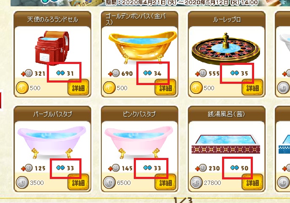Image resolution: width=290 pixels, height=203 pixels.
Task: Click silver coin icon next to 27800
Action: [196, 182]
